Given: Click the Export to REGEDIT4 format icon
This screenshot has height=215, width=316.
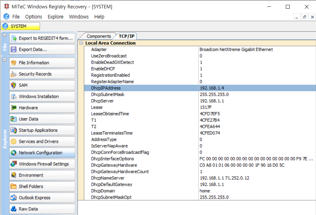Looking at the screenshot, I should [x=14, y=38].
